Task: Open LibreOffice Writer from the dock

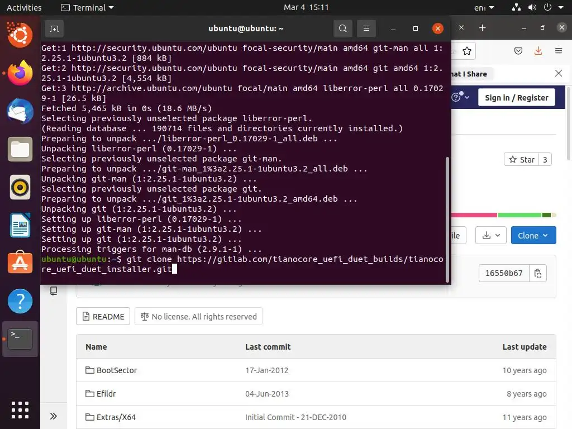Action: 20,225
